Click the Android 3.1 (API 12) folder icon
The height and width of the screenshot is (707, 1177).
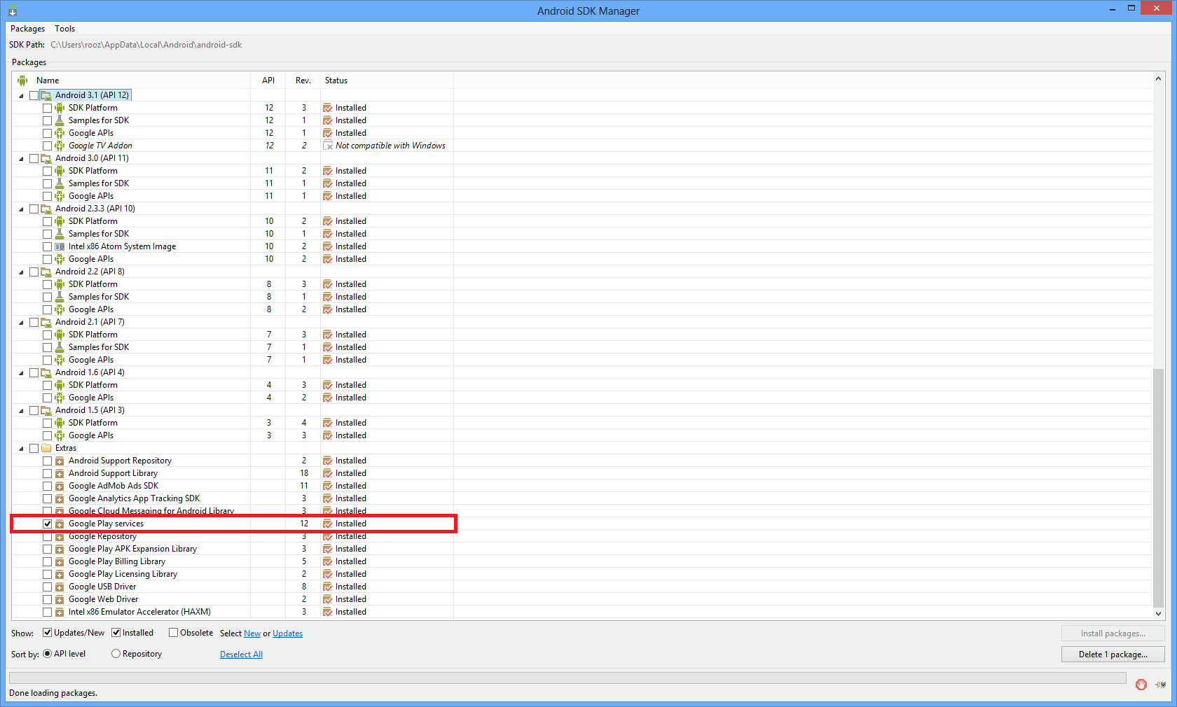(46, 95)
